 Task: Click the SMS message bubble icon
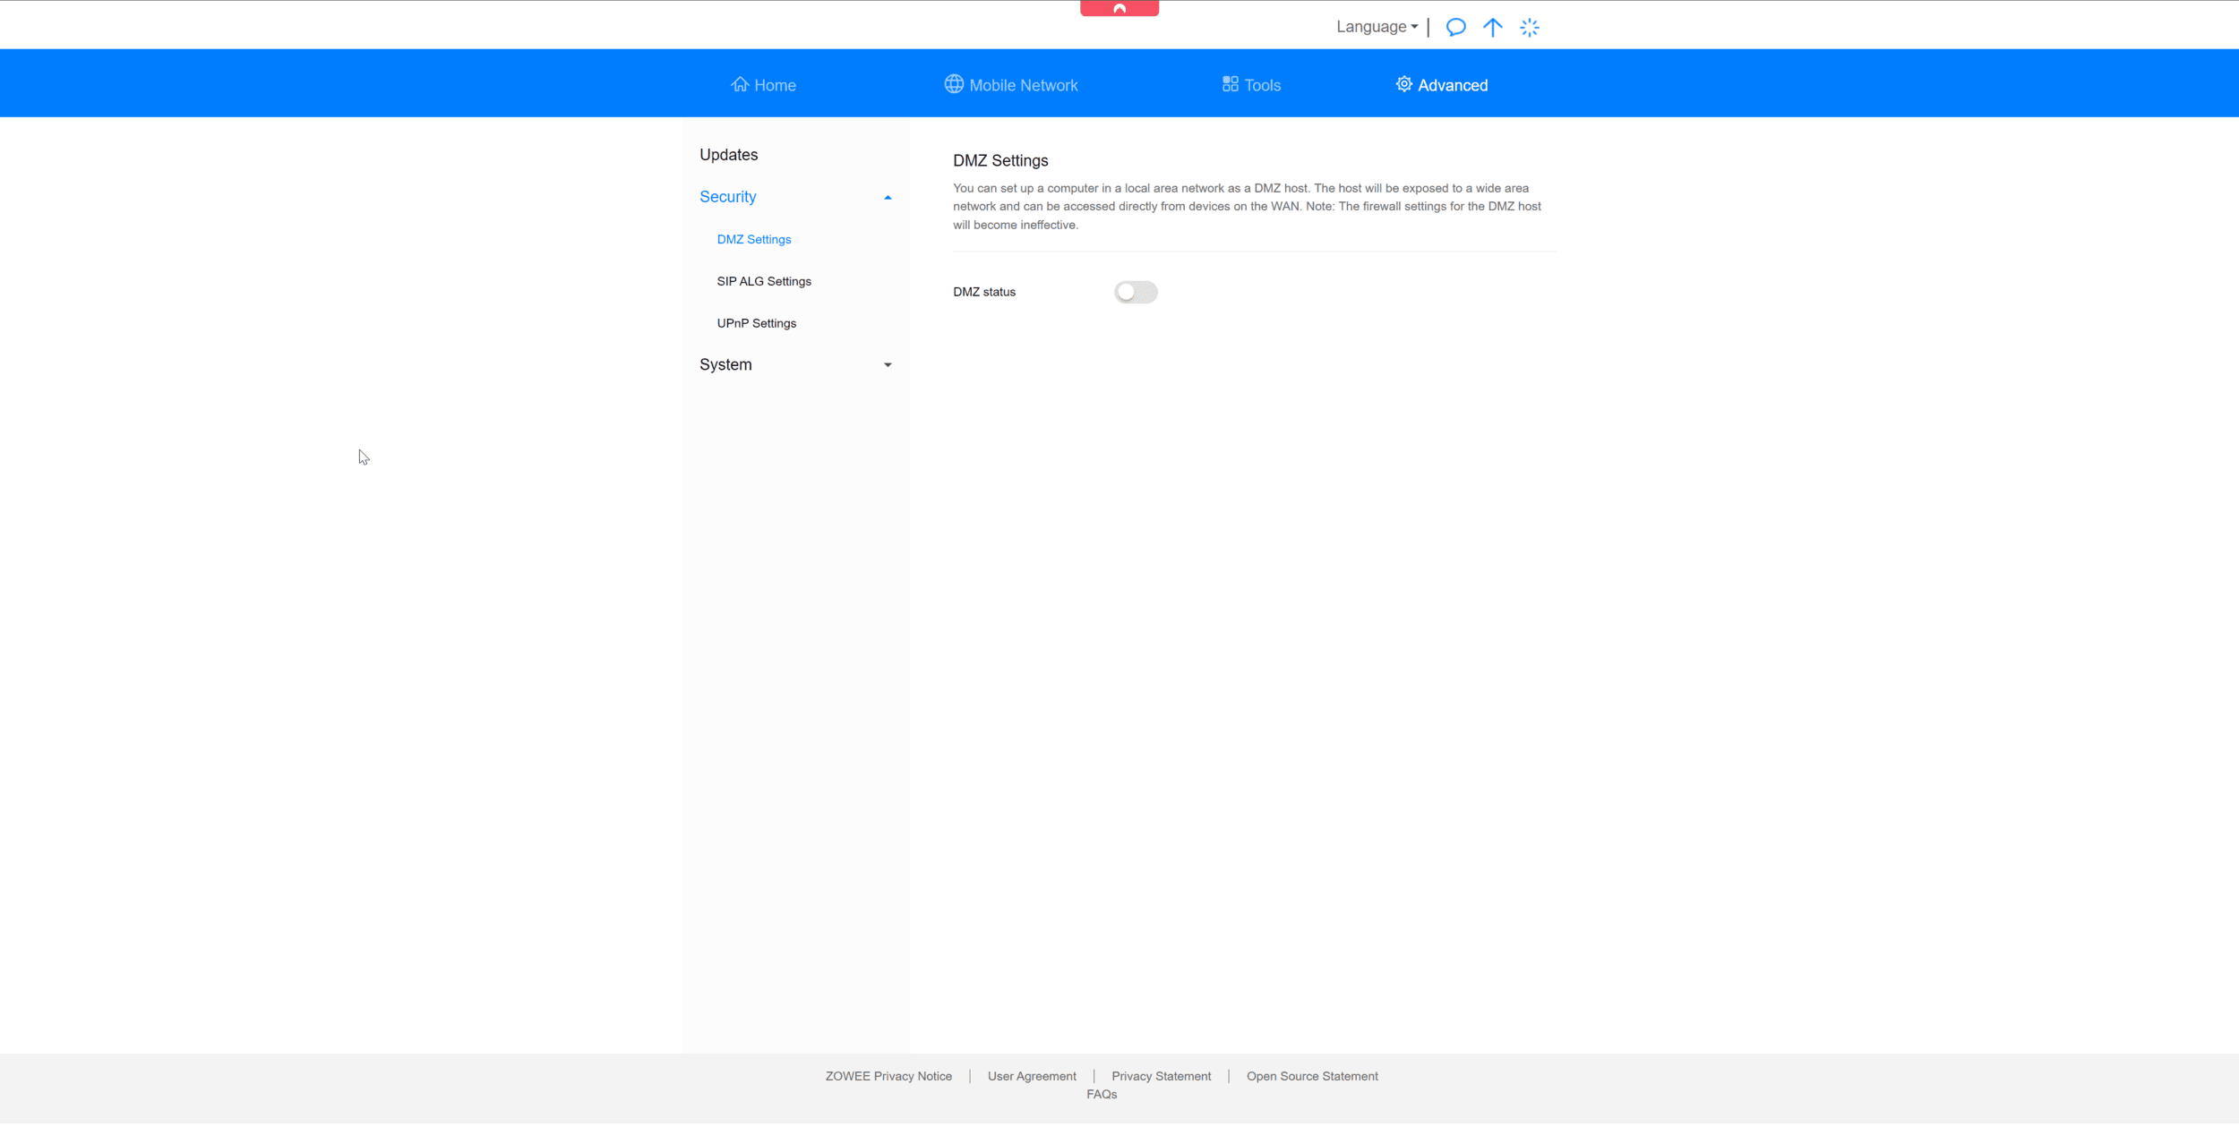click(1455, 27)
